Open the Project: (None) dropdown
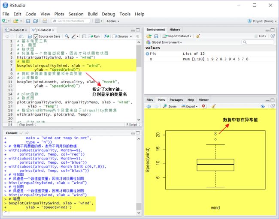The image size is (279, 219). 262,21
